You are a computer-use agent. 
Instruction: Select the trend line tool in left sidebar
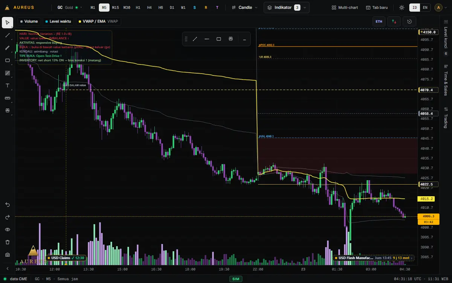click(8, 35)
